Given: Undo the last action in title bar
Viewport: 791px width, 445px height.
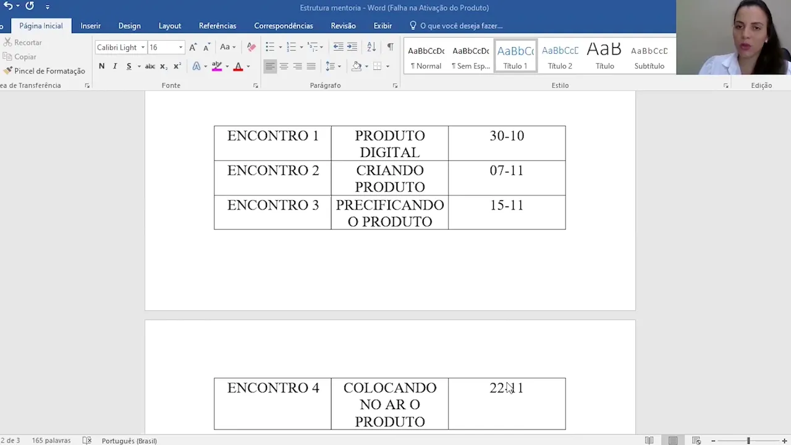Looking at the screenshot, I should click(x=8, y=6).
